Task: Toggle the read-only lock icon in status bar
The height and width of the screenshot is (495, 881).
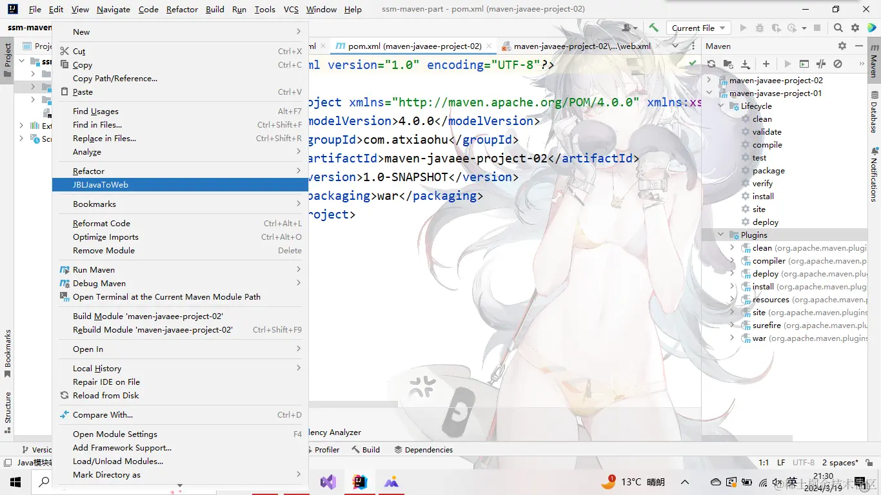Action: (x=868, y=463)
